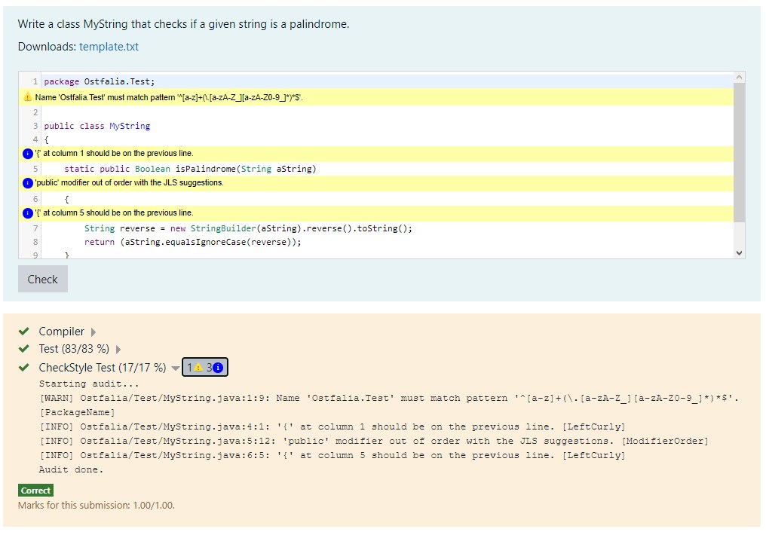Click line number 3 in the editor gutter
766x535 pixels.
click(35, 126)
